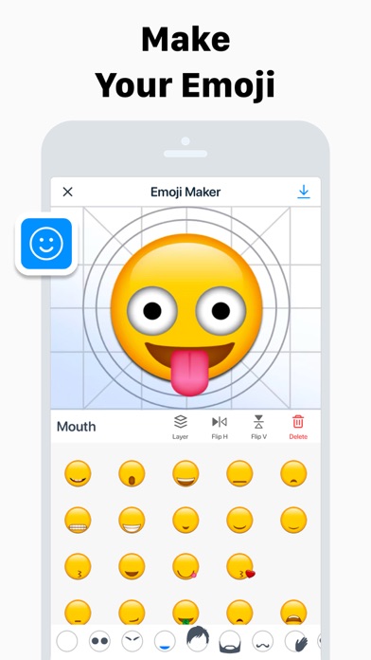
Task: Switch to the eyes category
Action: point(99,641)
